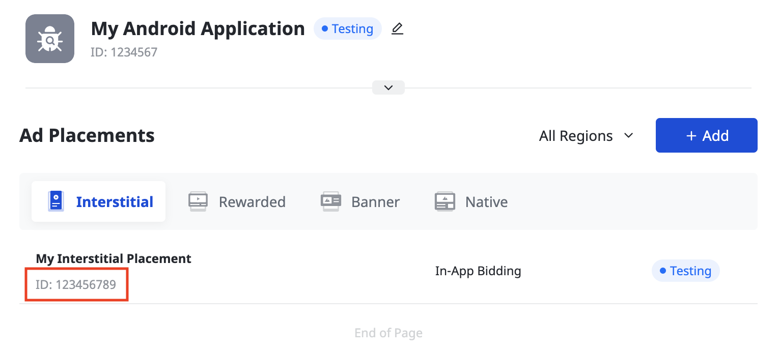Click the Rewarded tab video icon

tap(198, 201)
